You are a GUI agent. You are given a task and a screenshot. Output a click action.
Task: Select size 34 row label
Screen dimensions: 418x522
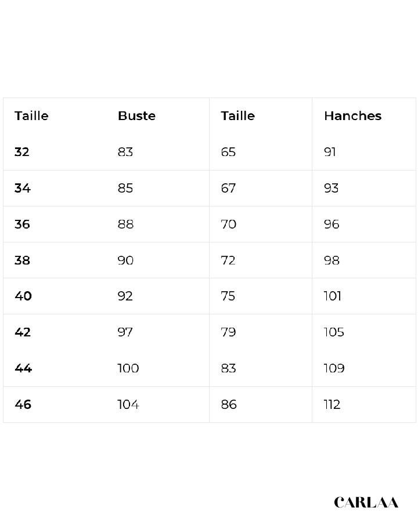pos(23,188)
